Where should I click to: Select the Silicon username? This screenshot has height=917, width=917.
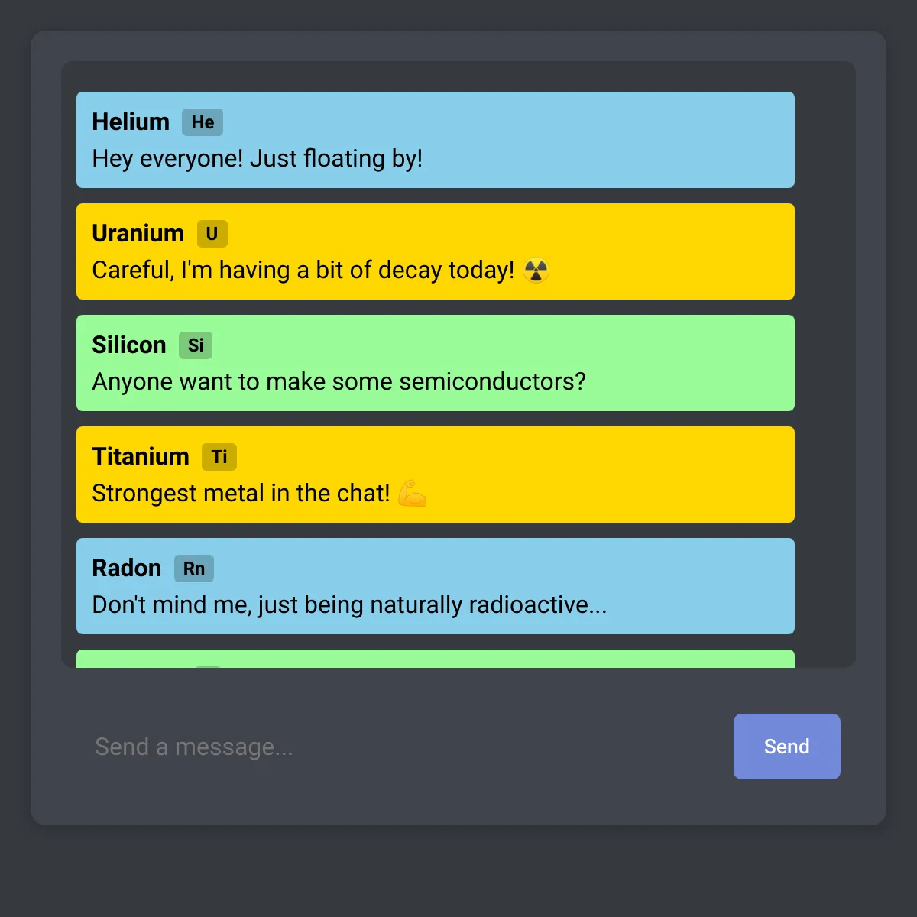(129, 345)
